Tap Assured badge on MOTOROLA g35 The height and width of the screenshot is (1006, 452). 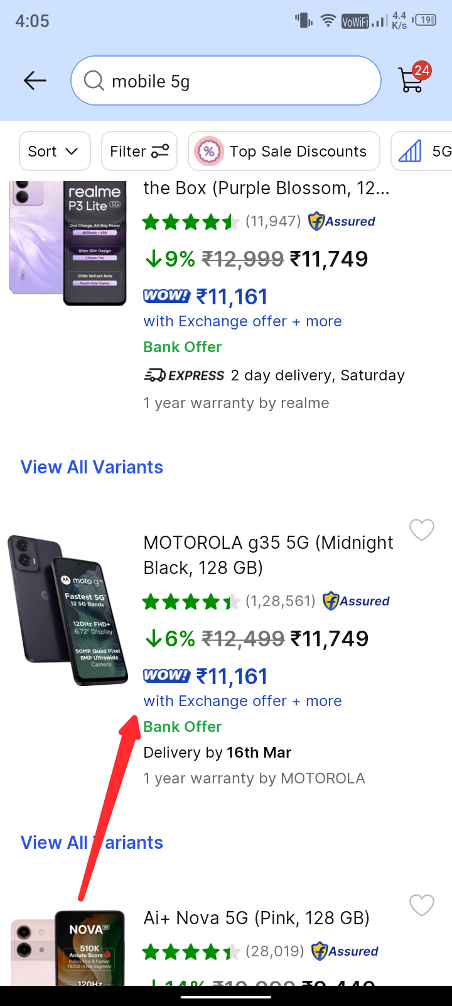(357, 601)
